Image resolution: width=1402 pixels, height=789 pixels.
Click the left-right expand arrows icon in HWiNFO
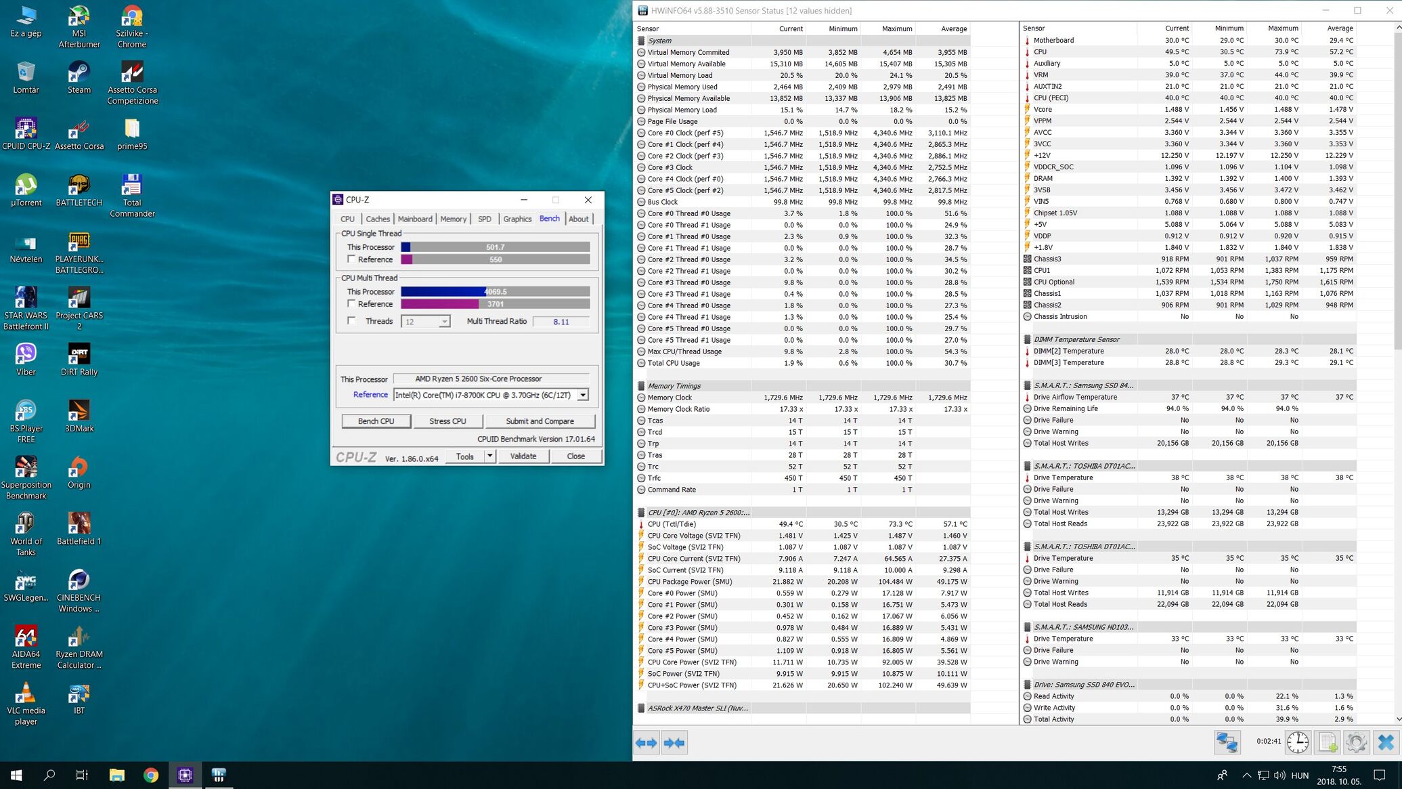point(647,743)
